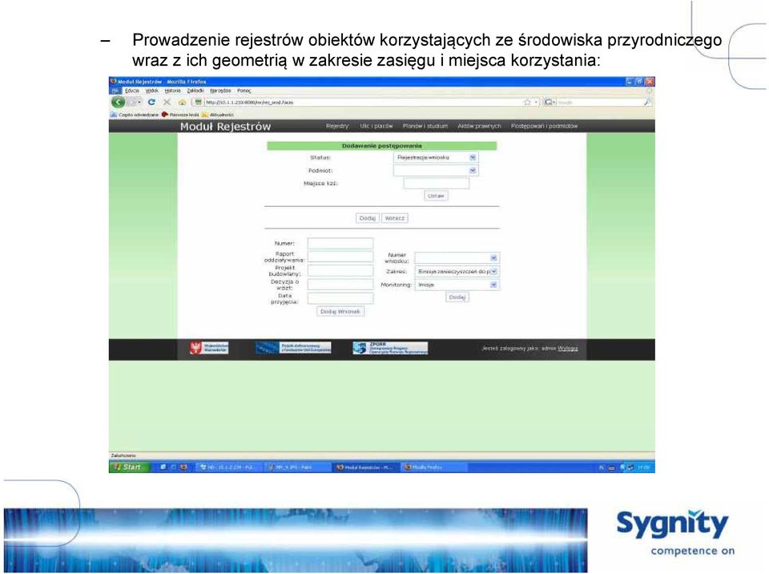The image size is (769, 574).
Task: Click the Dodaj button next to Wstecz
Action: pos(368,218)
